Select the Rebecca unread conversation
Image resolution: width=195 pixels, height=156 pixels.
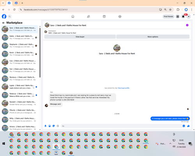(x=19, y=95)
